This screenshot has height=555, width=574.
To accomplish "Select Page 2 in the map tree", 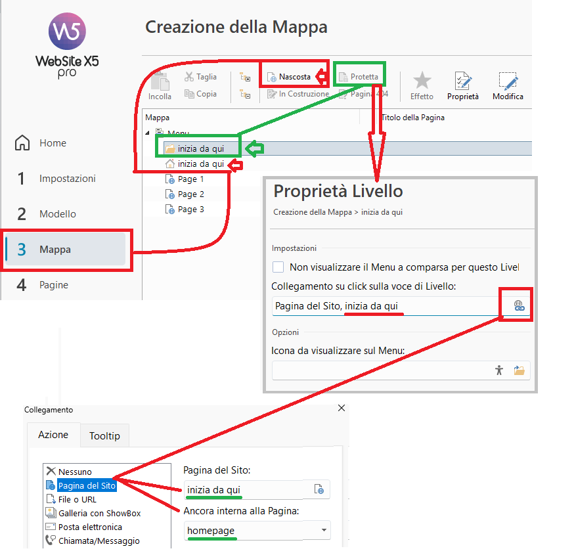I will point(190,194).
